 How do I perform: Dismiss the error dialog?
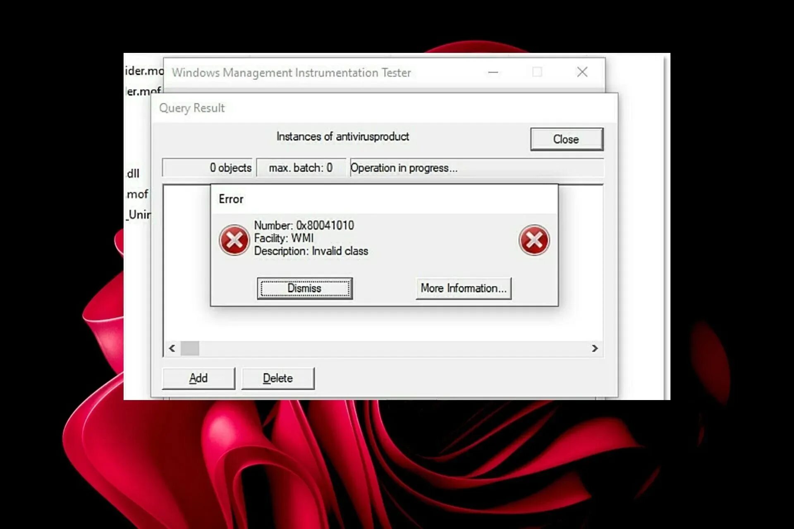[x=304, y=288]
